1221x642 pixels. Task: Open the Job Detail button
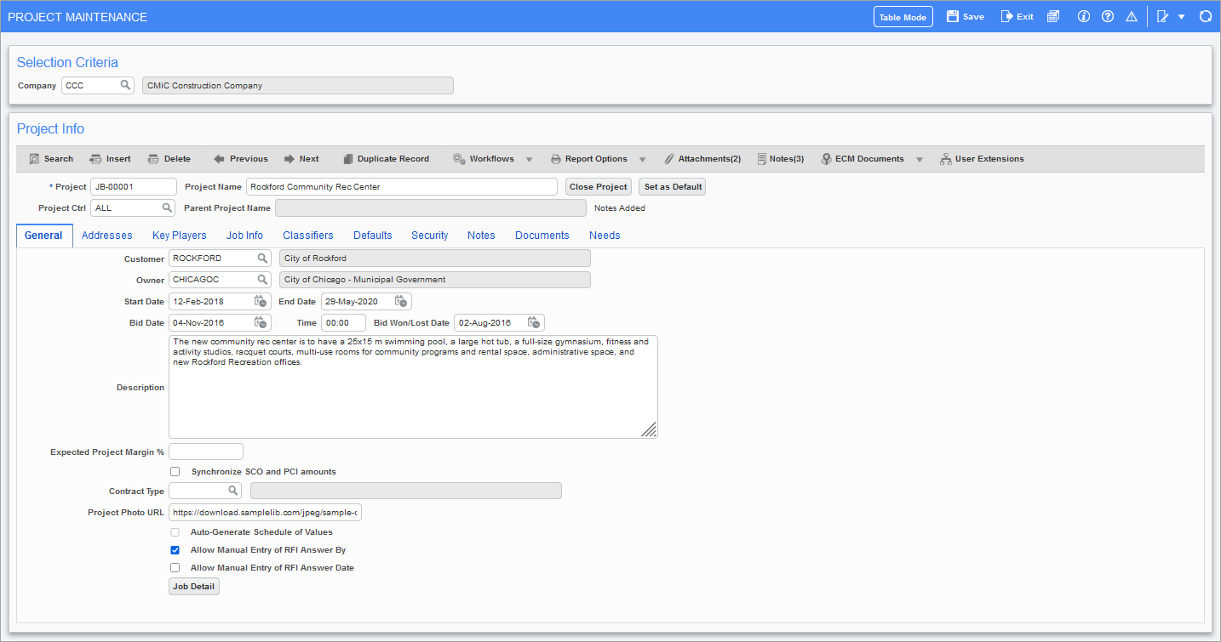click(x=194, y=587)
